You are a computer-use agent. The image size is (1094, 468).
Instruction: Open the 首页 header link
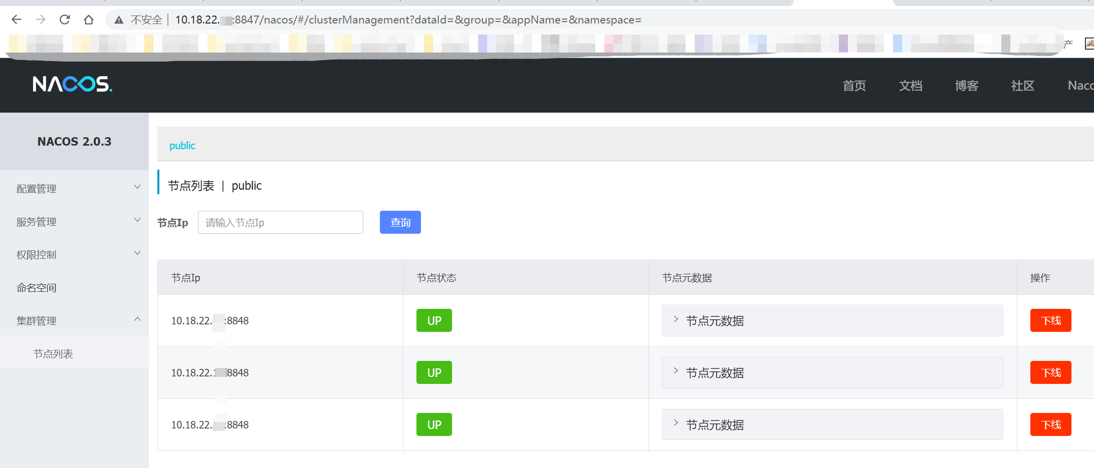click(x=854, y=86)
